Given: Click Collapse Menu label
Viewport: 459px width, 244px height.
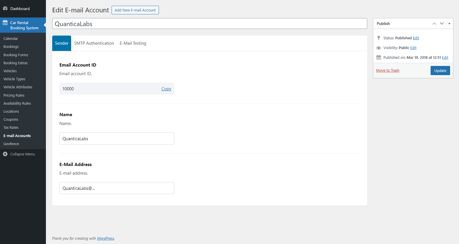Looking at the screenshot, I should click(22, 154).
